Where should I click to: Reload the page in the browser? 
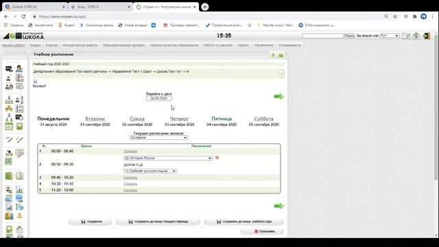point(23,16)
